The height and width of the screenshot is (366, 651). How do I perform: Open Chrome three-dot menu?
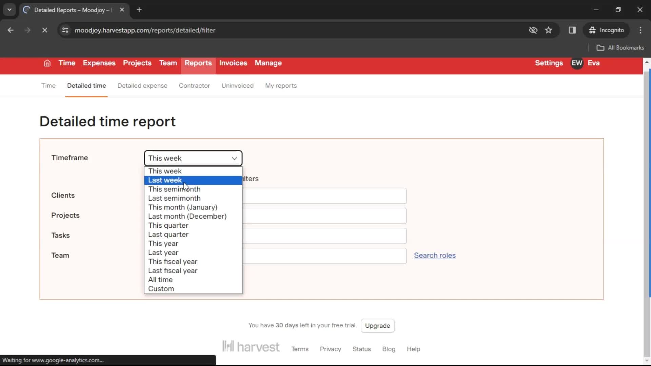coord(640,30)
